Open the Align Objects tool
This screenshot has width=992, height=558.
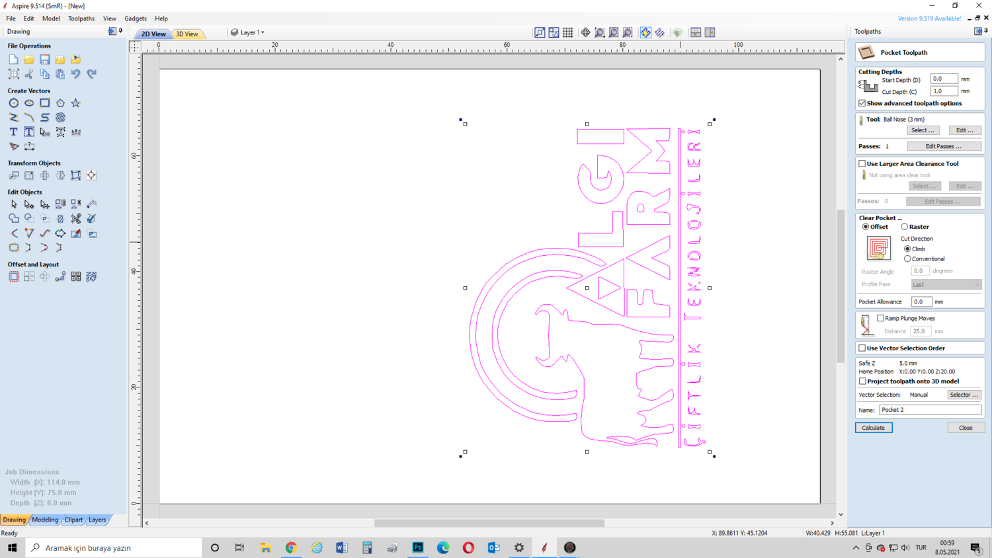[x=91, y=176]
